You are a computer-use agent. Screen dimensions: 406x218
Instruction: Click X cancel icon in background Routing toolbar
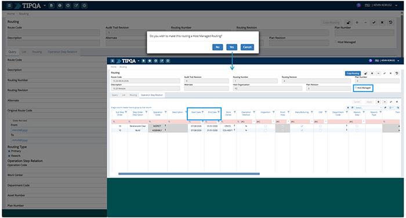(x=382, y=23)
